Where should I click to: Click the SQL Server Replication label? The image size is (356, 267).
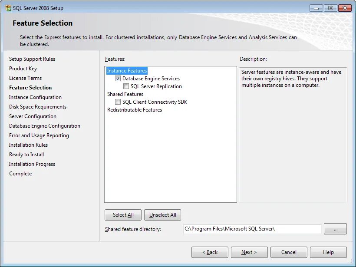point(156,86)
